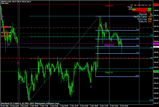Click the light-blue 38.2 Fibonacci label

click(x=137, y=38)
